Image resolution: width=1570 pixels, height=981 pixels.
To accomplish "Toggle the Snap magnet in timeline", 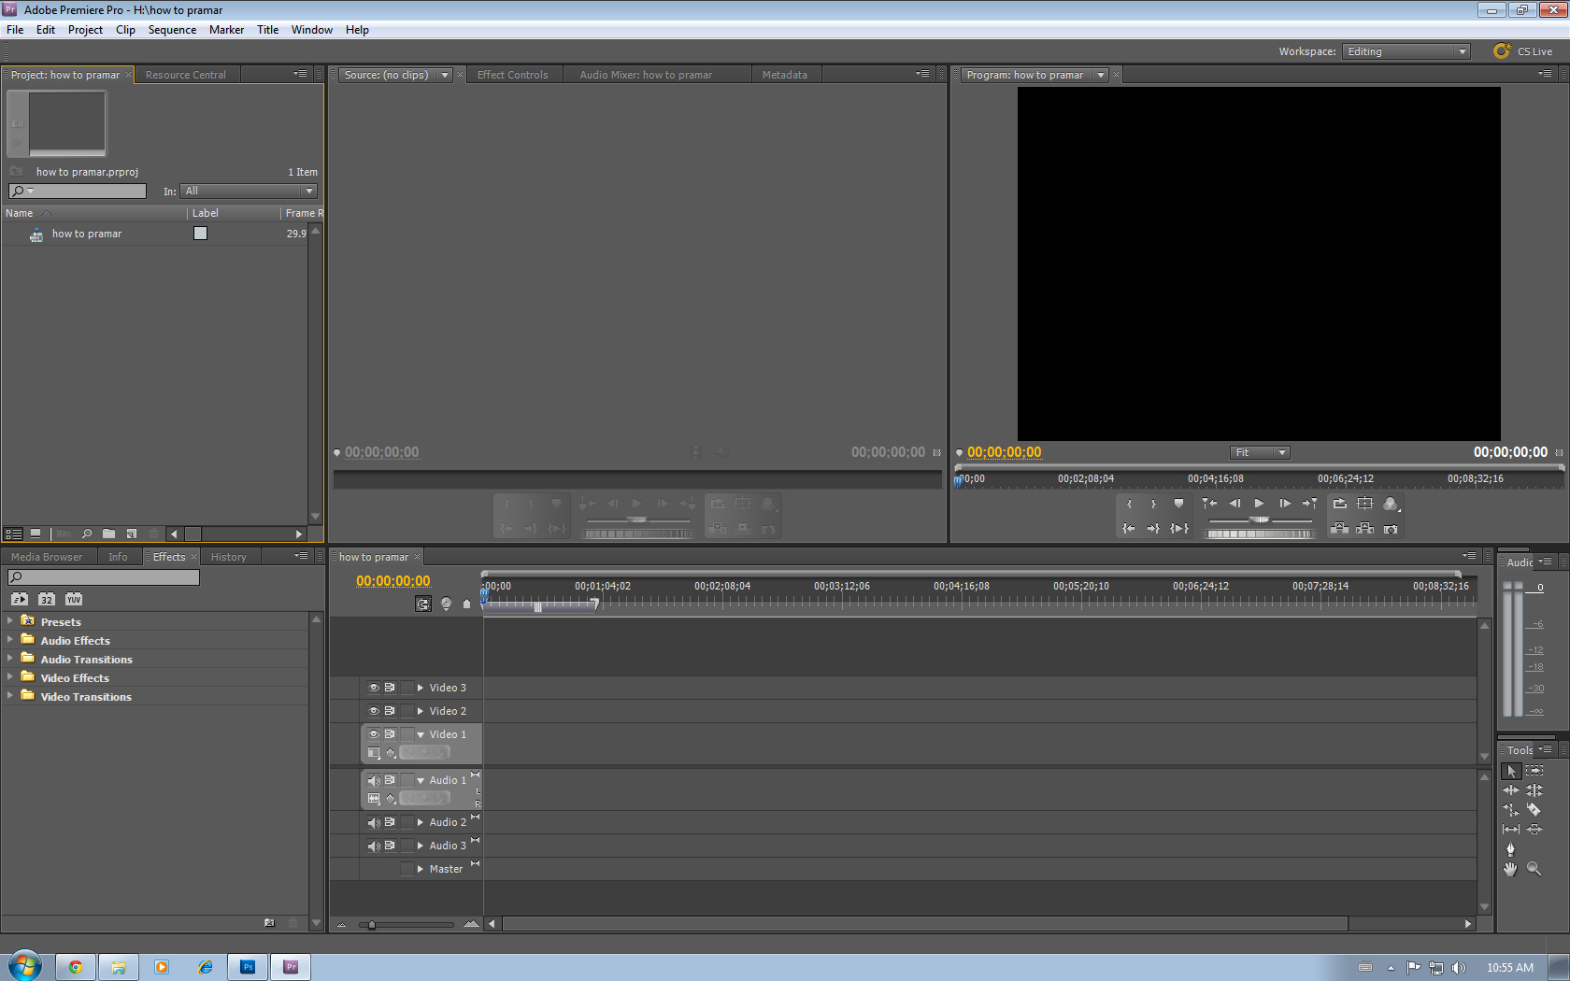I will [423, 604].
